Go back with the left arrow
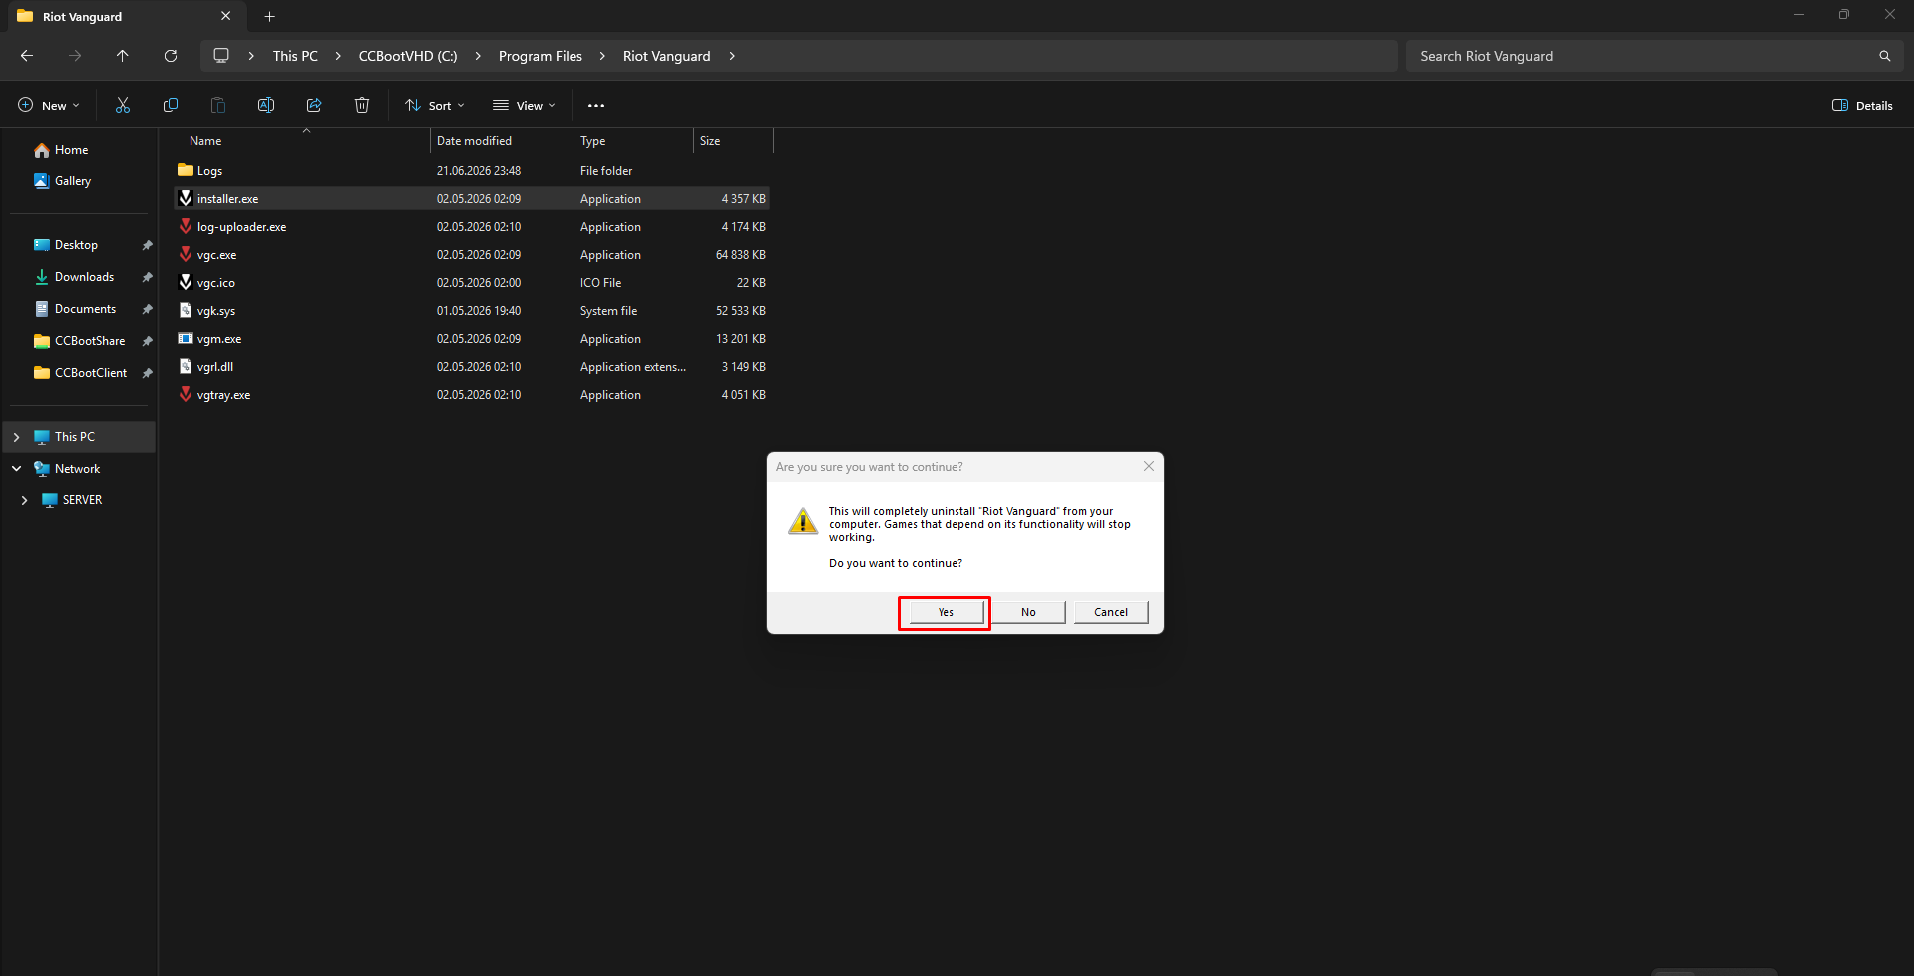Screen dimensions: 1914x976 [x=27, y=56]
